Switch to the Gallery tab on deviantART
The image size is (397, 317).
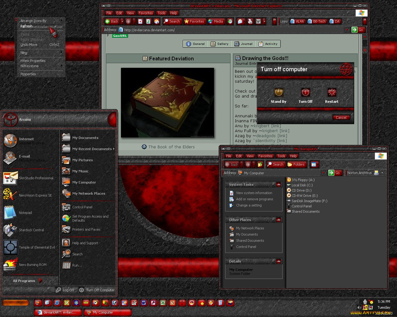pos(219,44)
